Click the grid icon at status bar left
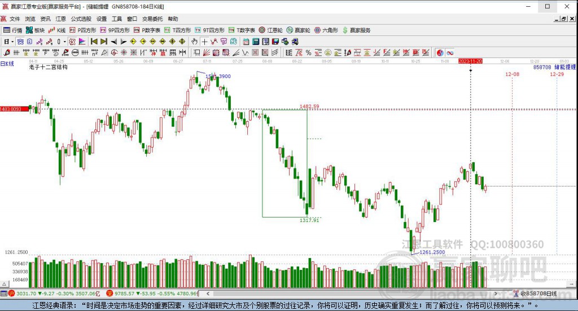The image size is (578, 311). pyautogui.click(x=4, y=294)
